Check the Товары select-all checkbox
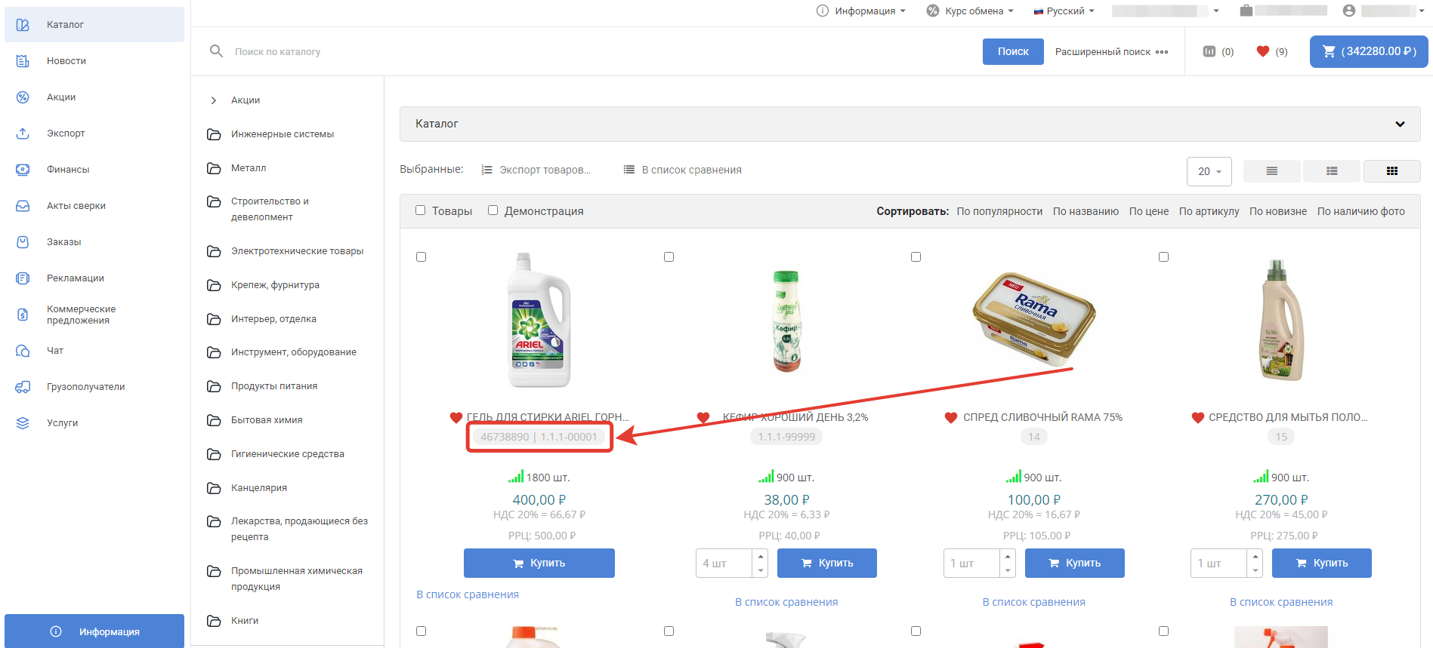The height and width of the screenshot is (648, 1433). coord(421,210)
